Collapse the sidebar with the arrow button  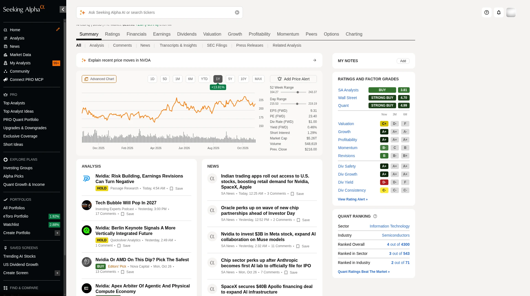coord(63,9)
